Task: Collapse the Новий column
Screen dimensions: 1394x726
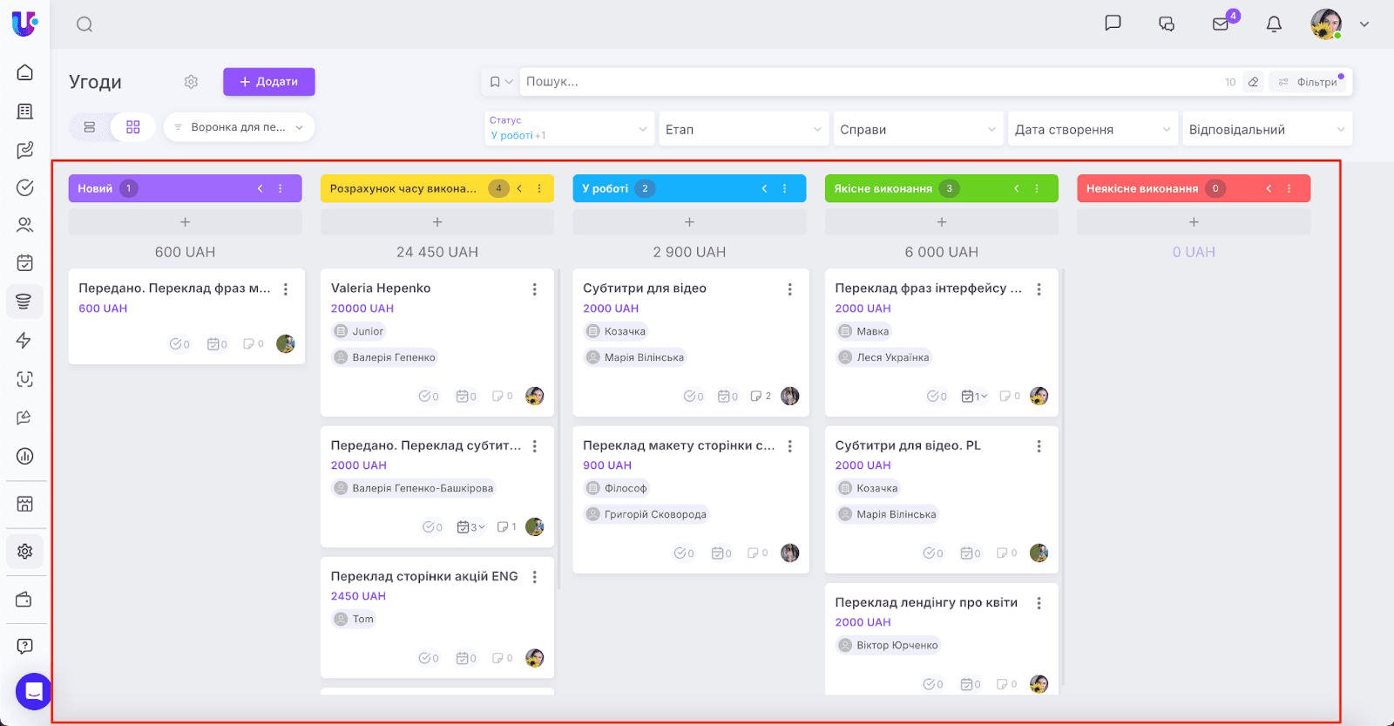Action: 260,188
